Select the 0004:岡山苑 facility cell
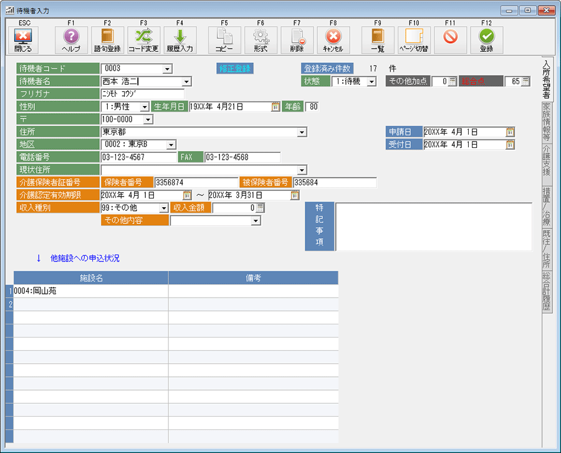561x453 pixels. point(91,291)
